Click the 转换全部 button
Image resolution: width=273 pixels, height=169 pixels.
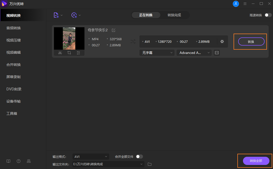(256, 161)
